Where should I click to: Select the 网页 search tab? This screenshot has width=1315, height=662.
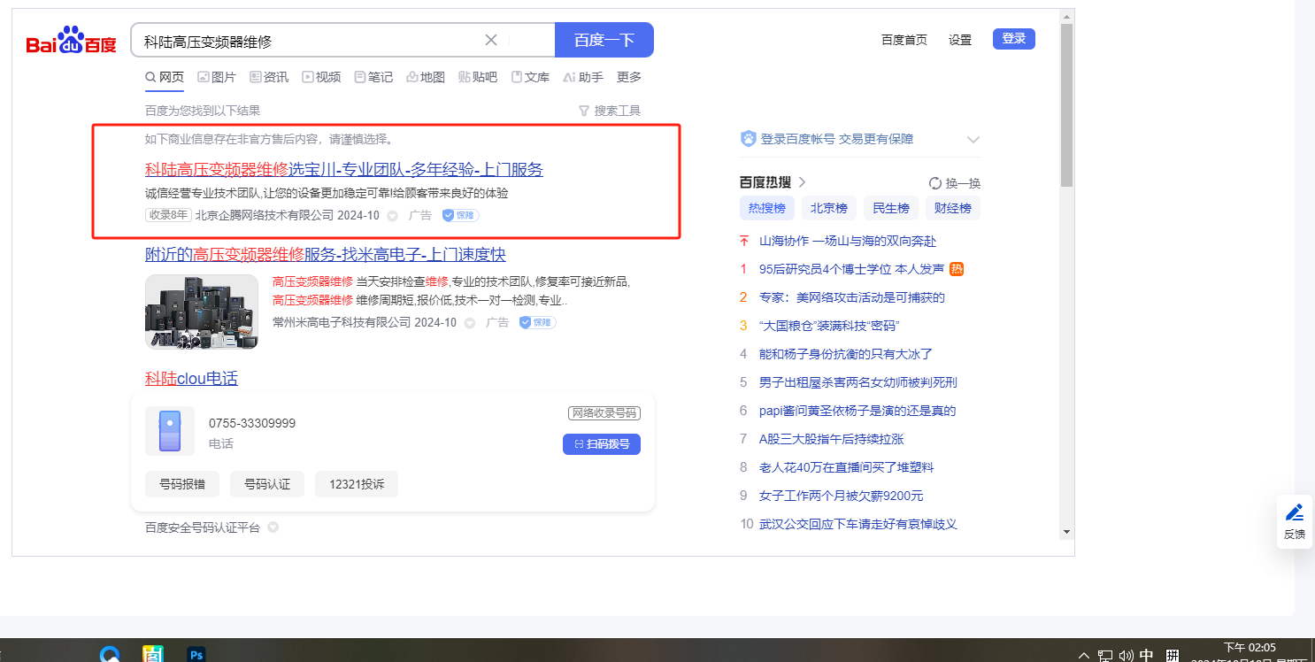coord(165,77)
